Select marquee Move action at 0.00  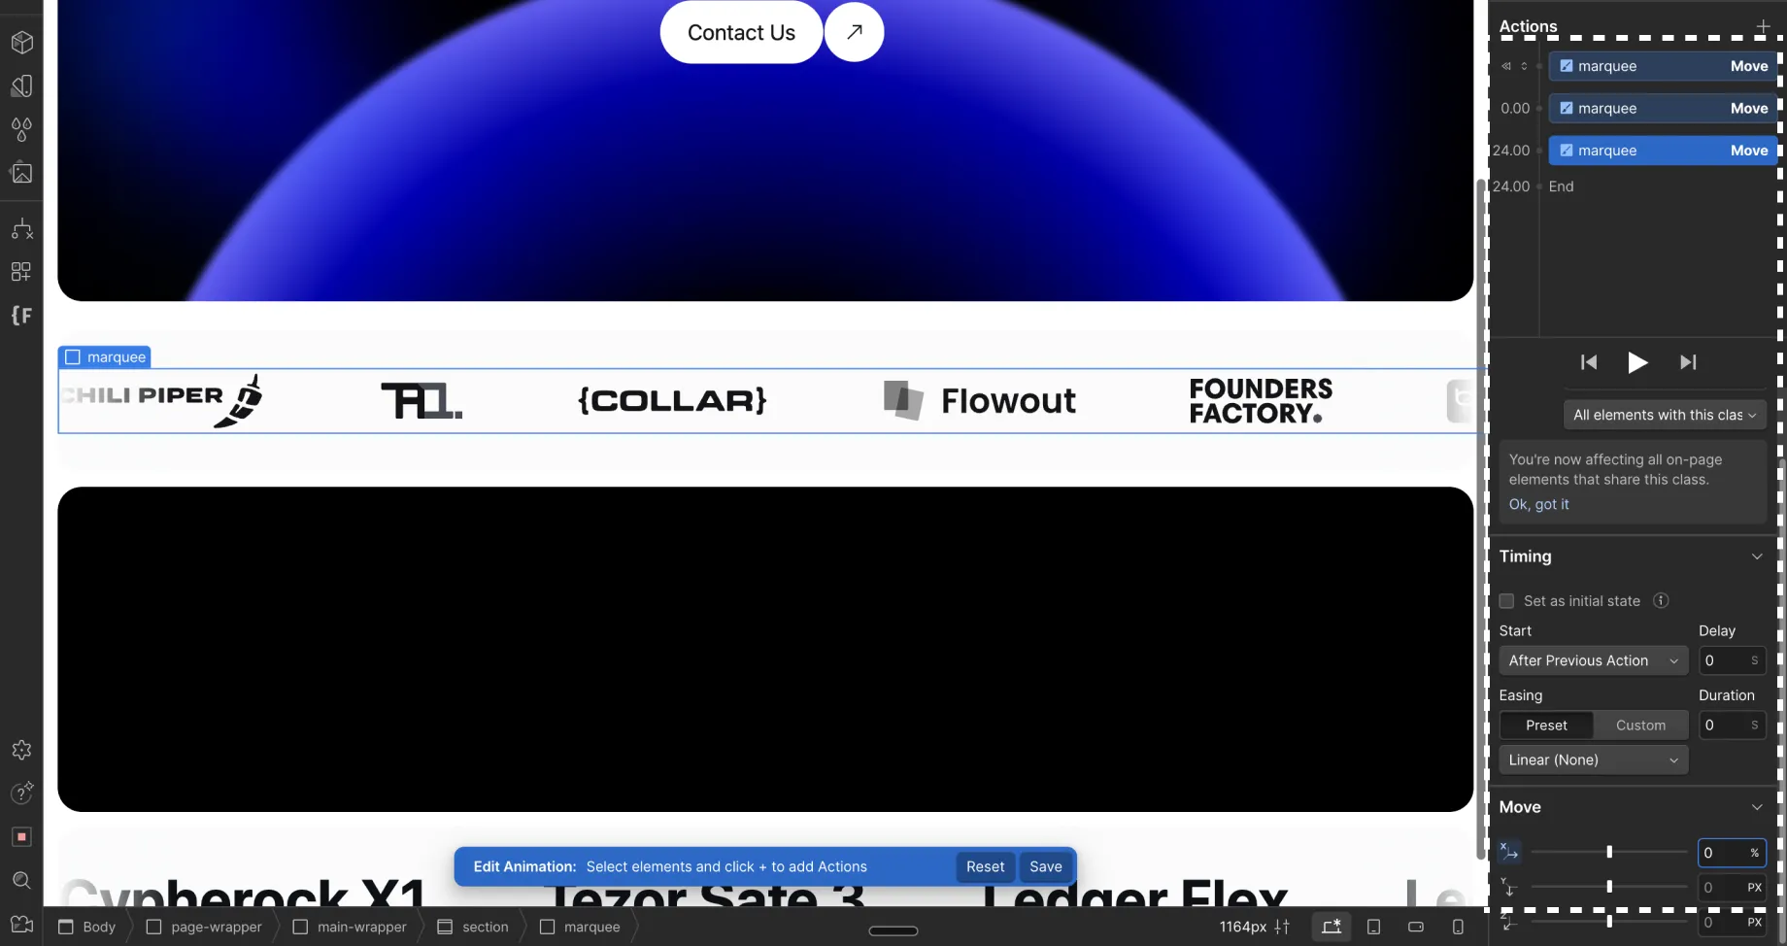(x=1663, y=108)
